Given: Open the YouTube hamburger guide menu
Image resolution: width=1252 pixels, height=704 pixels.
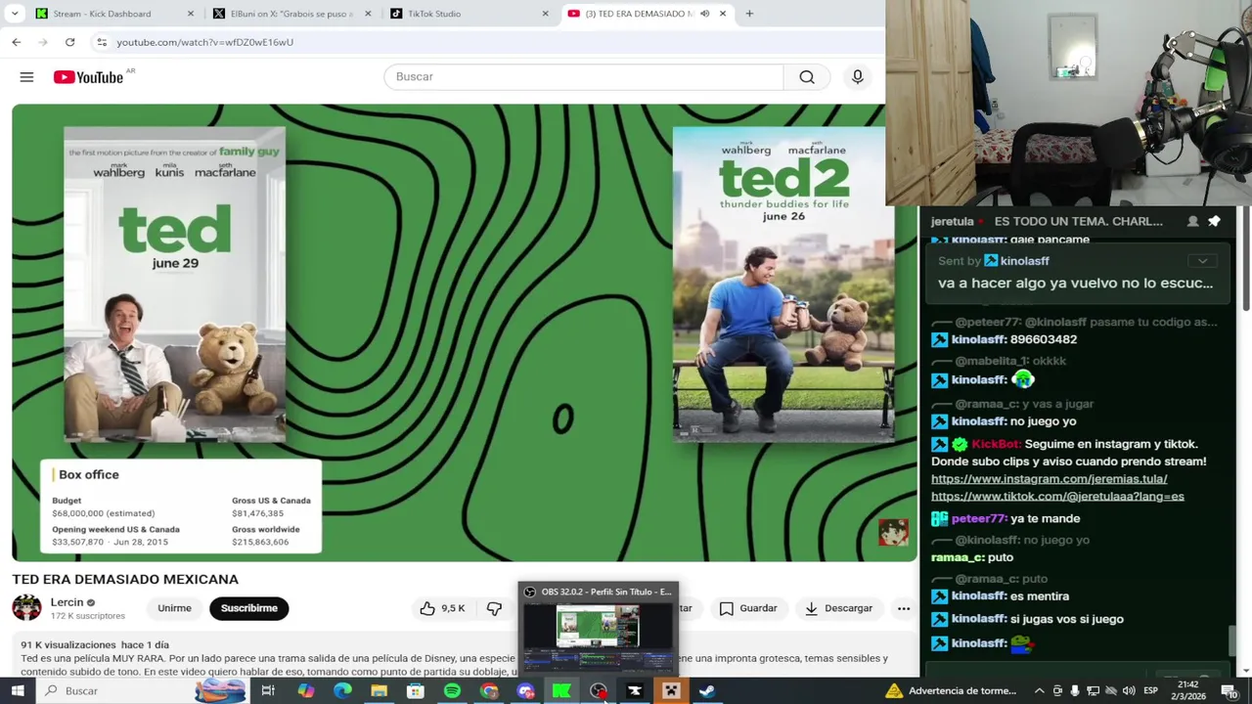Looking at the screenshot, I should pyautogui.click(x=26, y=77).
